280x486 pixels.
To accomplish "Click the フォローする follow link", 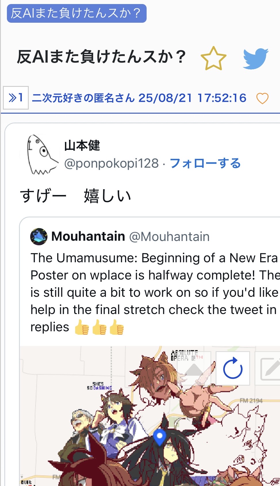I will point(205,163).
